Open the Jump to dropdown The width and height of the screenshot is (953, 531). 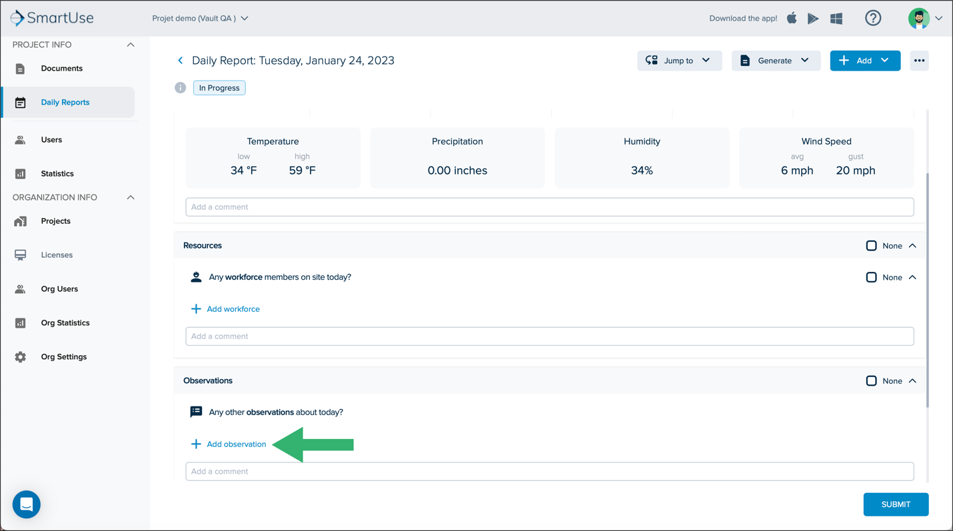point(679,61)
